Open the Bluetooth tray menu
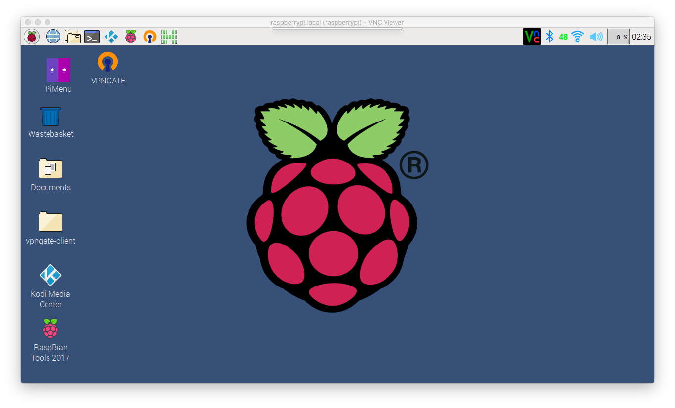 coord(549,37)
